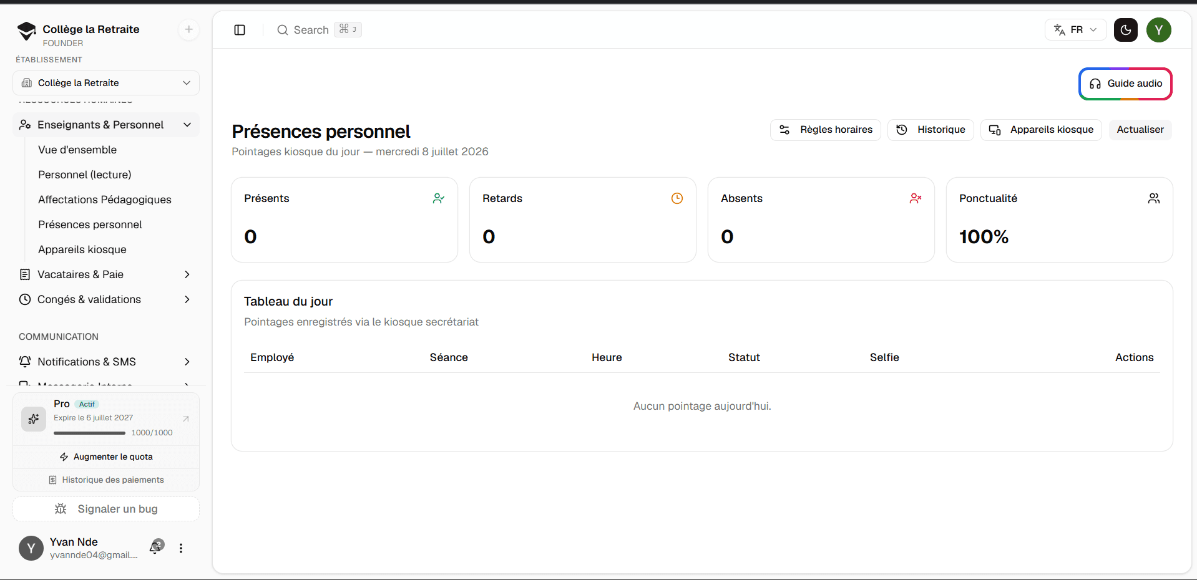
Task: Open Historique des paiements
Action: pos(106,480)
